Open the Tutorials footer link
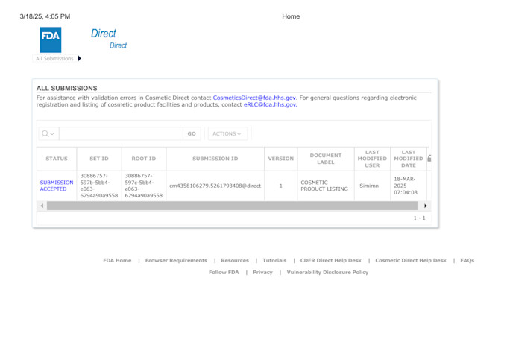The image size is (507, 342). click(x=274, y=260)
